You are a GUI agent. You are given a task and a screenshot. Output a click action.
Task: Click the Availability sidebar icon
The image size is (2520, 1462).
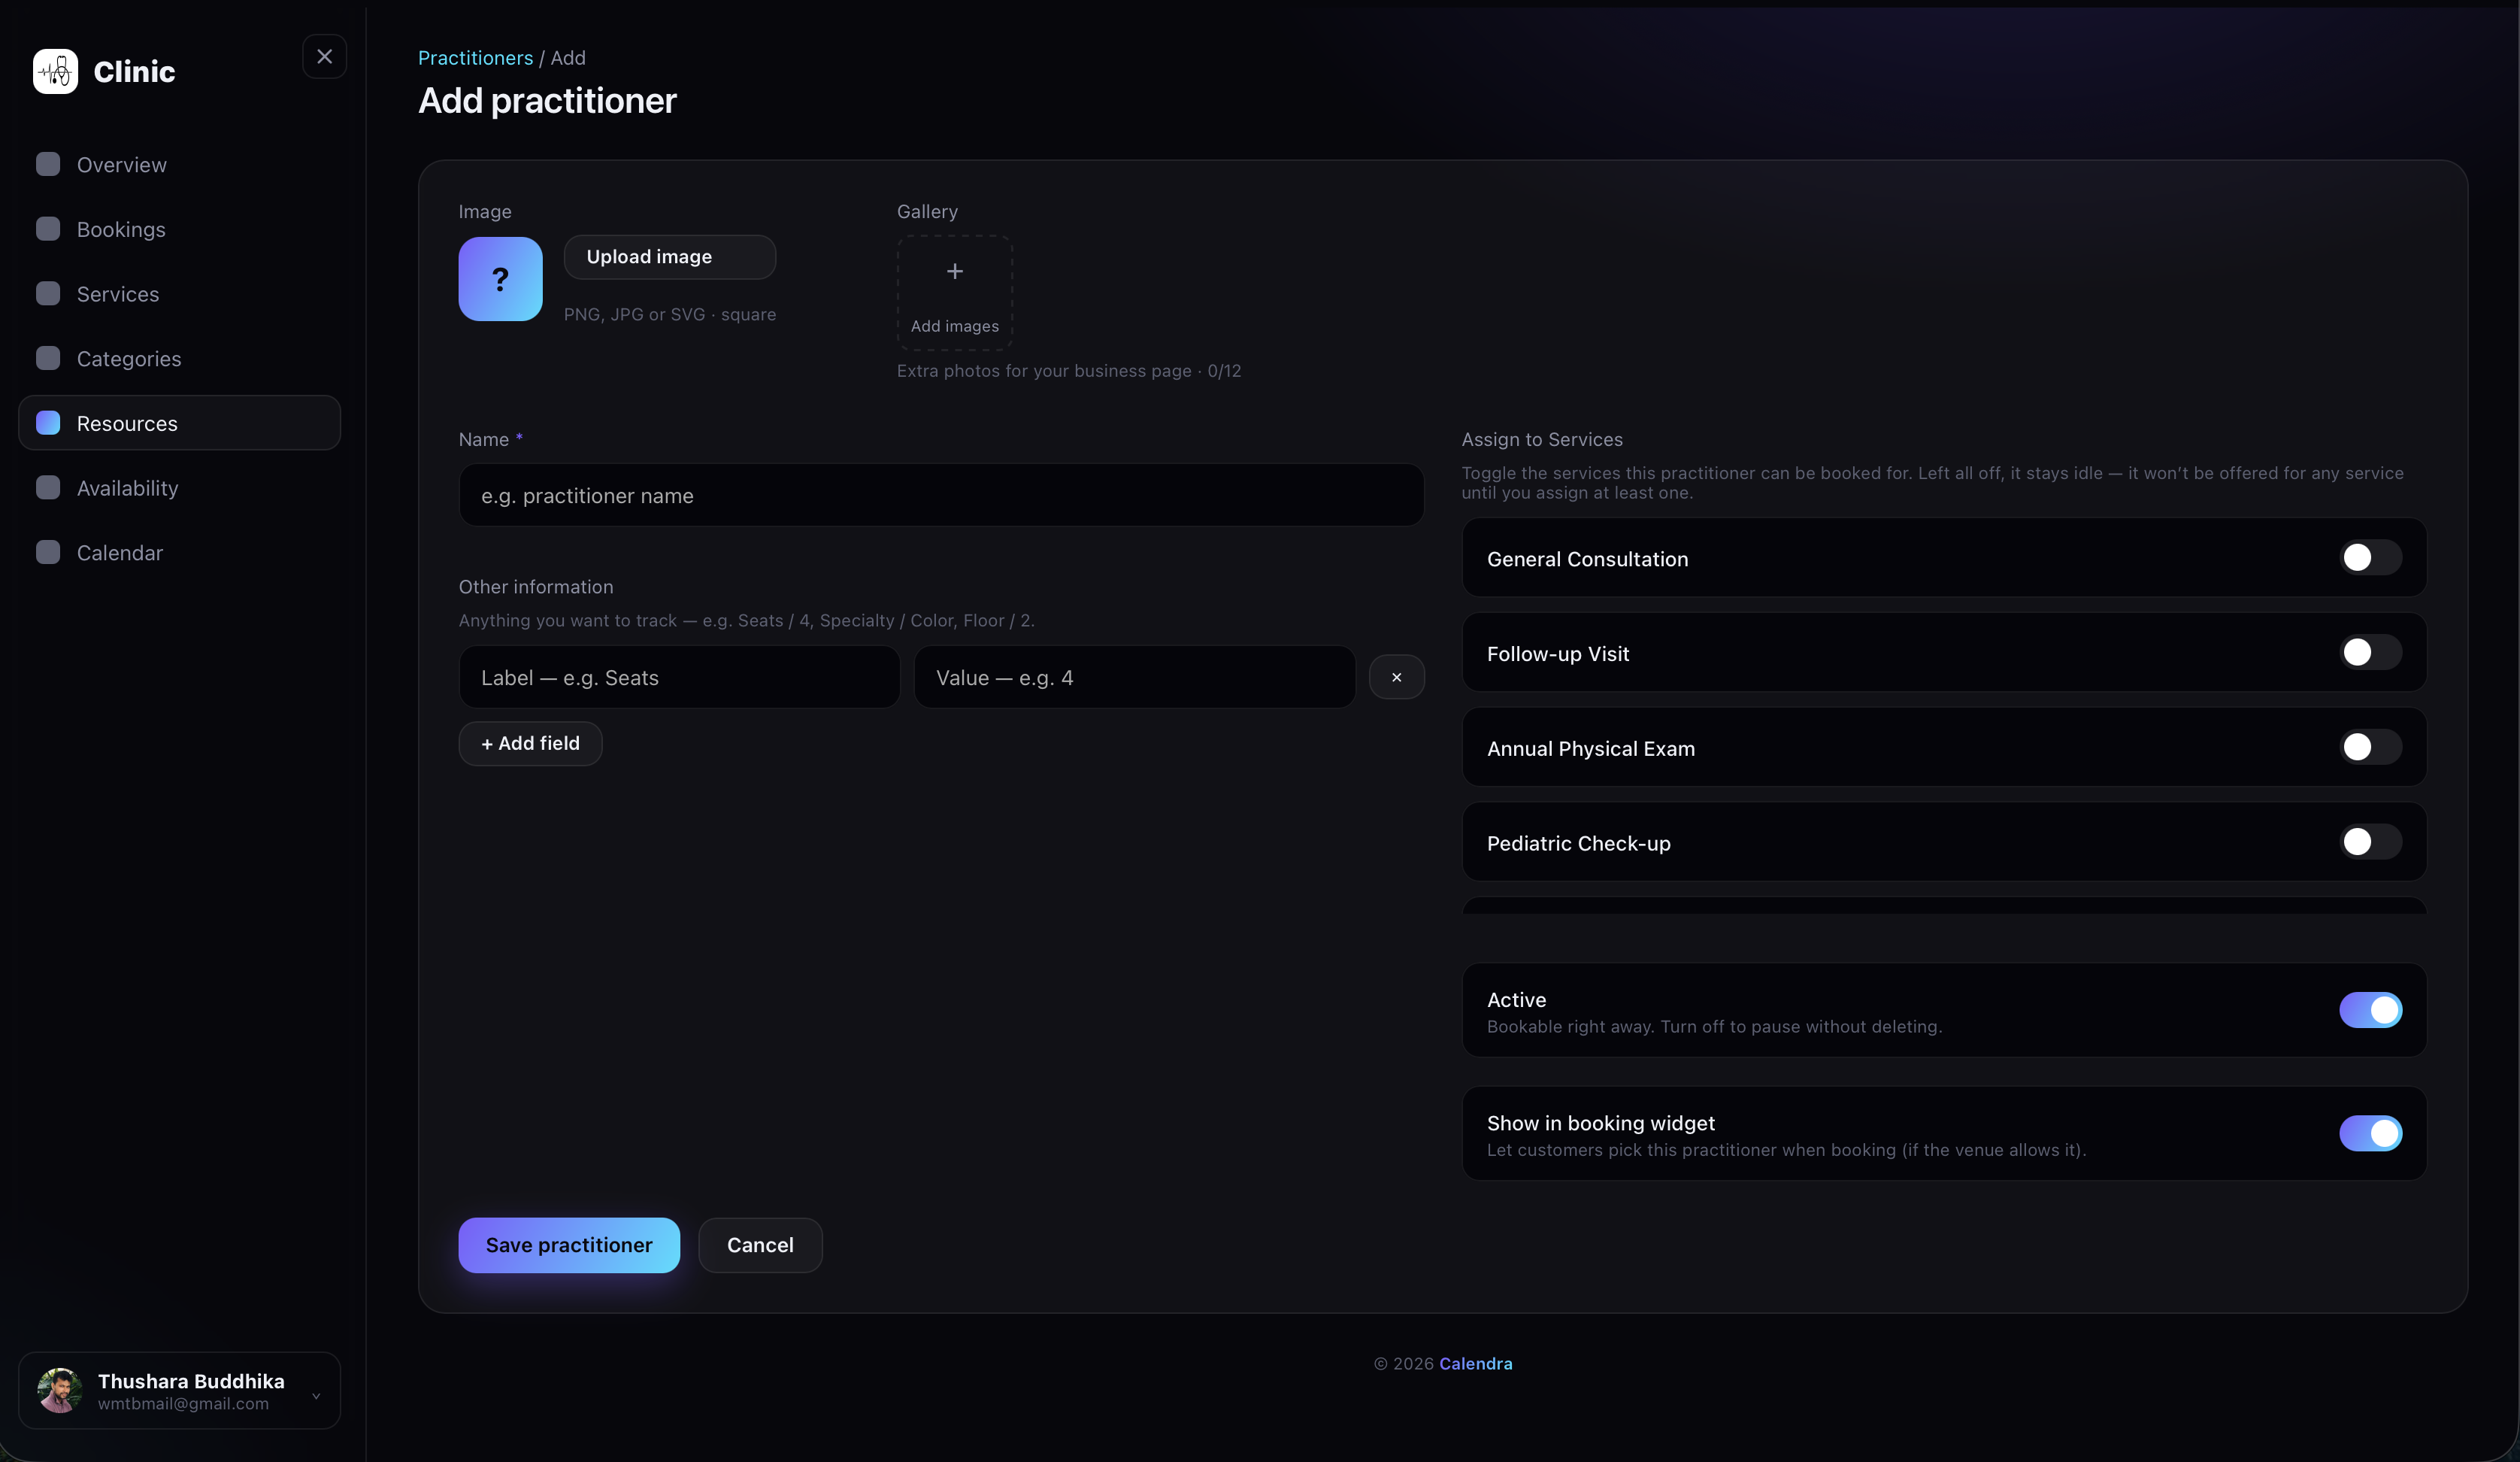(48, 487)
